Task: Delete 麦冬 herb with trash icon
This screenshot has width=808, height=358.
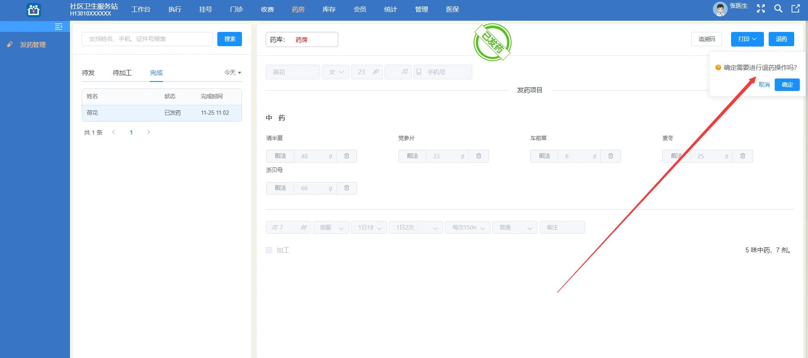Action: click(743, 156)
